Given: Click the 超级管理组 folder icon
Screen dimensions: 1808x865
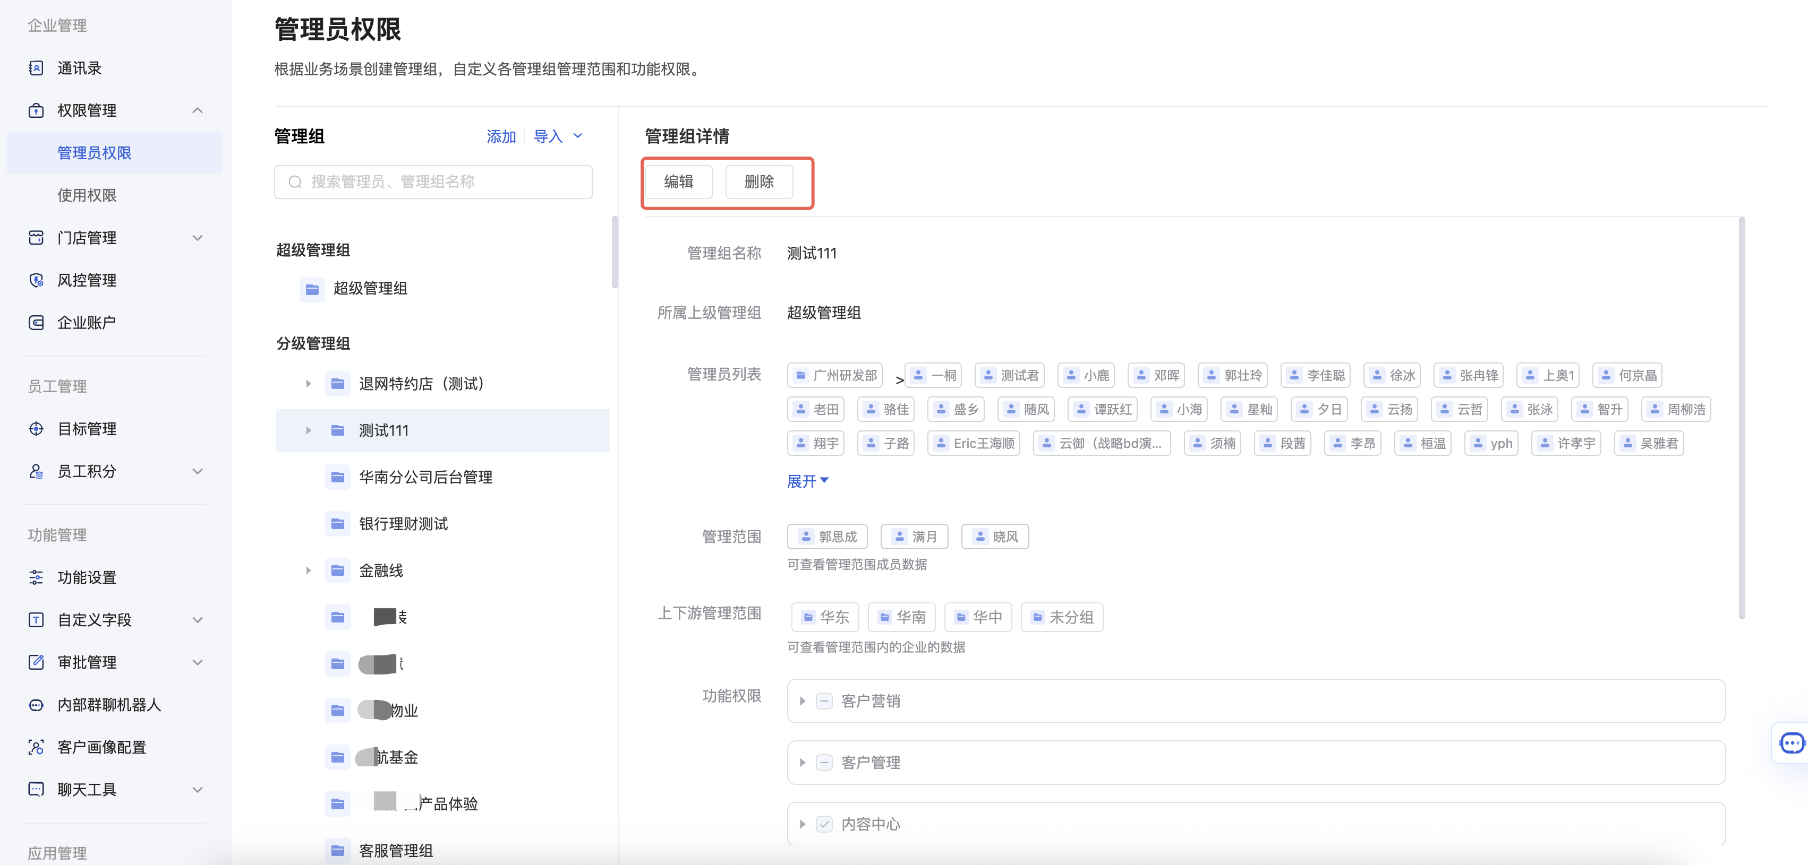Looking at the screenshot, I should (312, 289).
